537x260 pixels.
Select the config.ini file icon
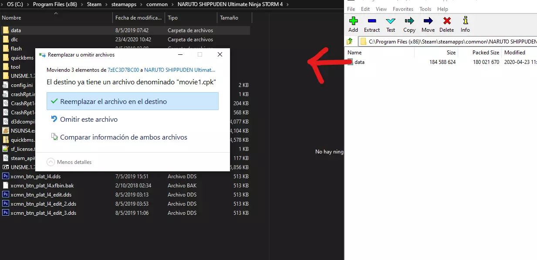pyautogui.click(x=6, y=85)
